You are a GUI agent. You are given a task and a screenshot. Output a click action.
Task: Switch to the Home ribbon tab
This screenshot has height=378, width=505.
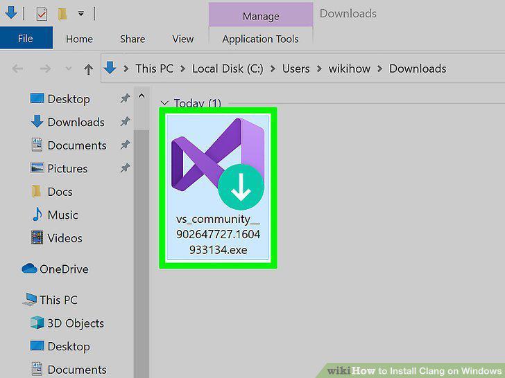(79, 39)
